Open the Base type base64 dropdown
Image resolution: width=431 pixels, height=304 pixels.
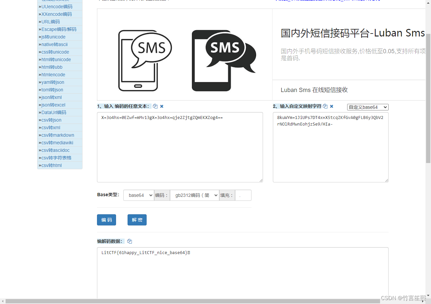click(139, 195)
